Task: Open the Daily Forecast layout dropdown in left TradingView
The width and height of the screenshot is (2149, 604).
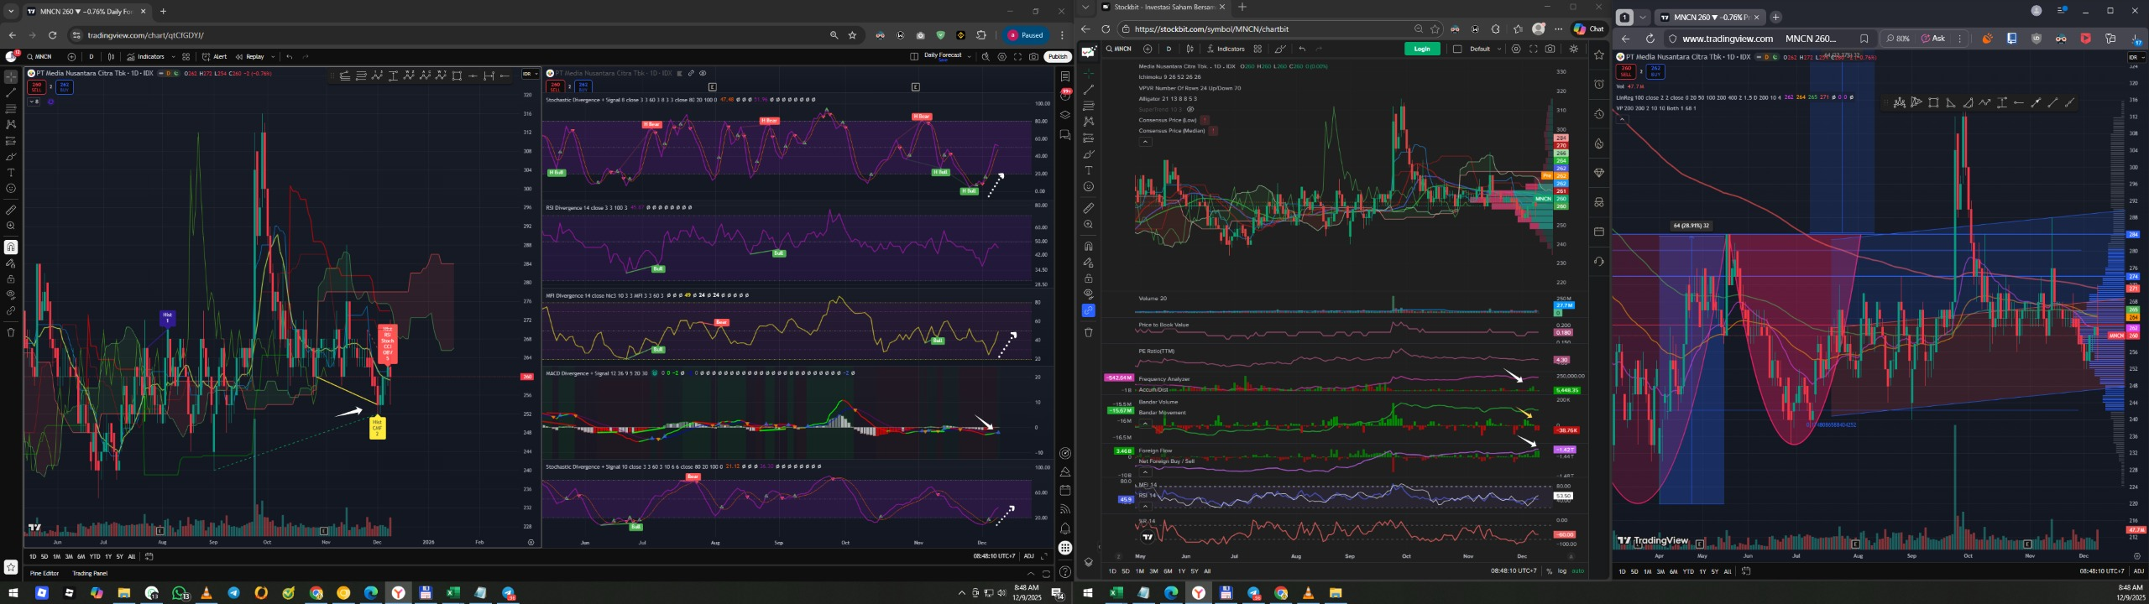Action: pyautogui.click(x=969, y=57)
